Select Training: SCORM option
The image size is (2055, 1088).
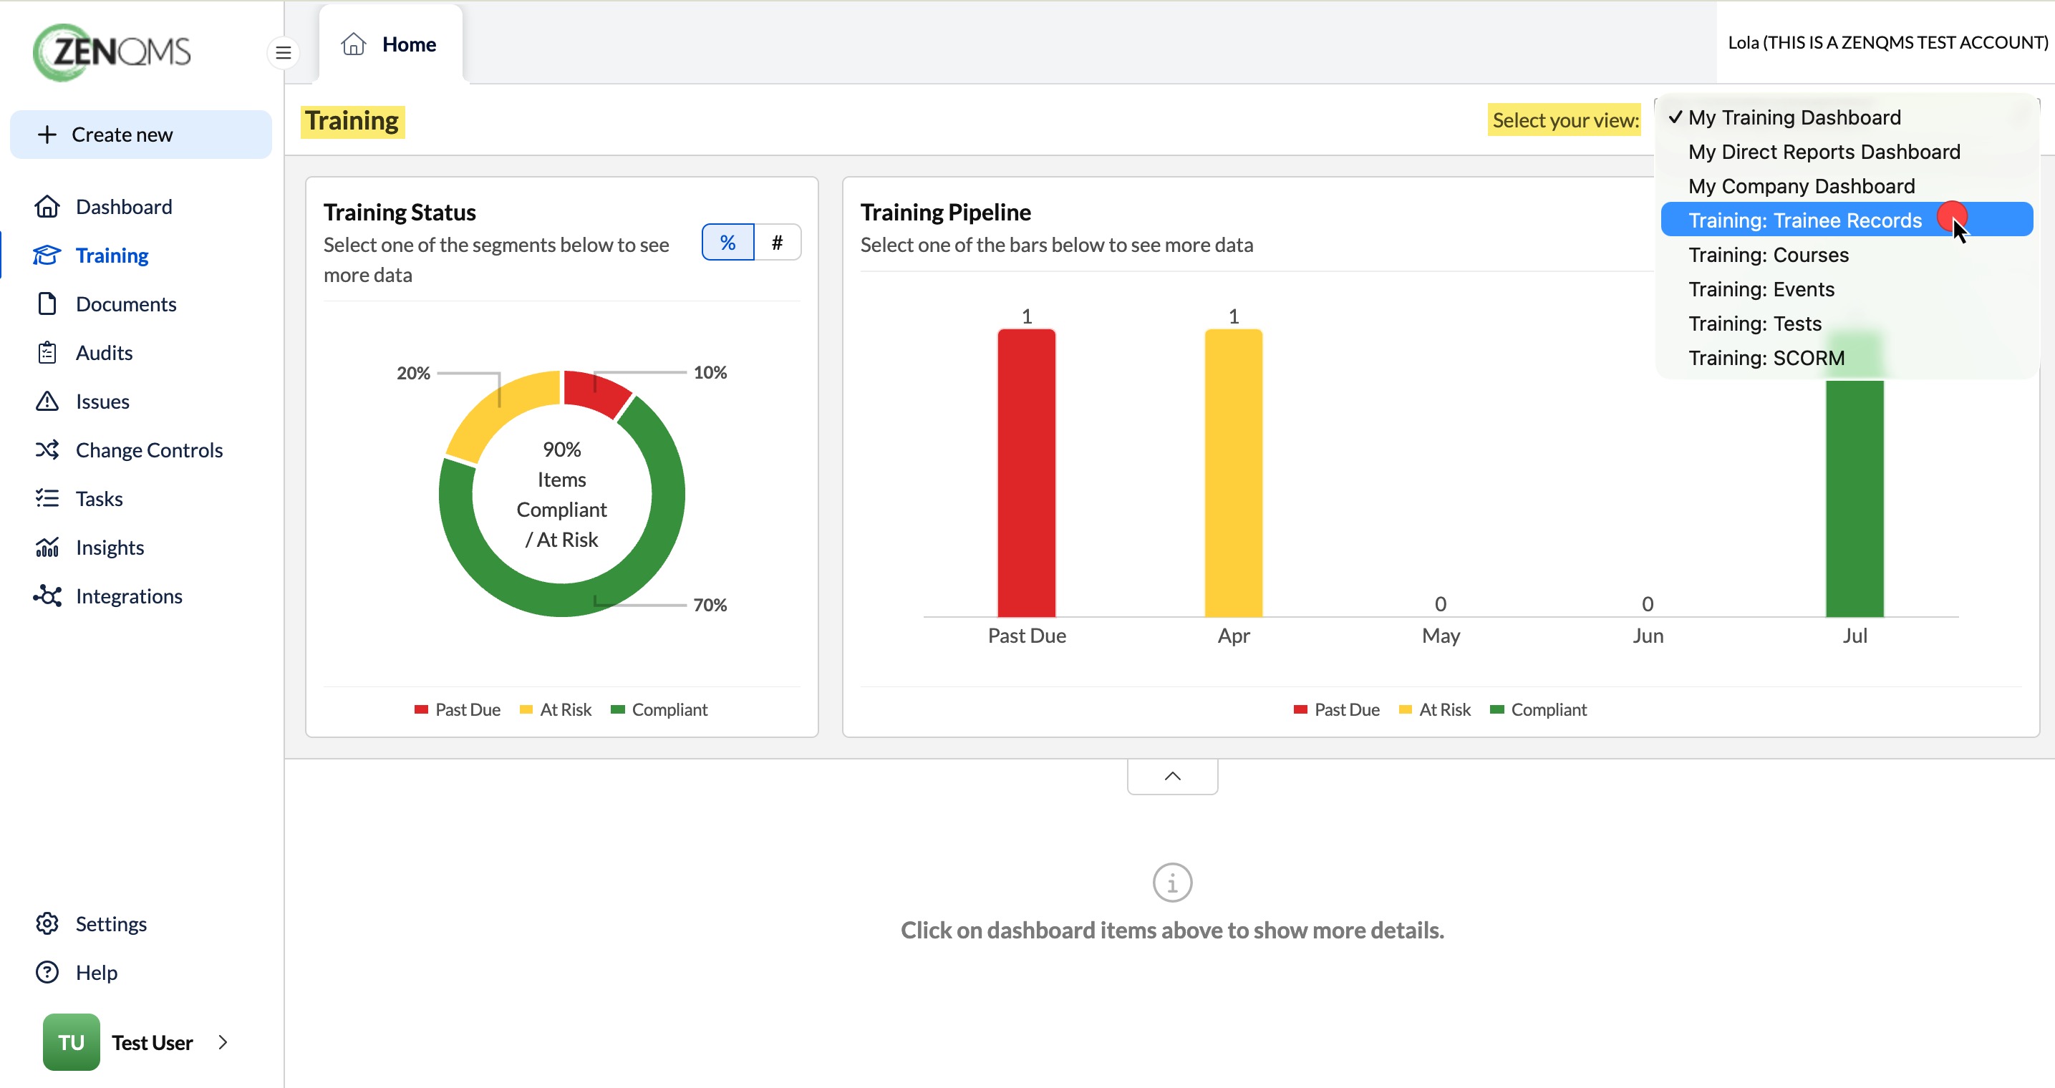pyautogui.click(x=1846, y=357)
